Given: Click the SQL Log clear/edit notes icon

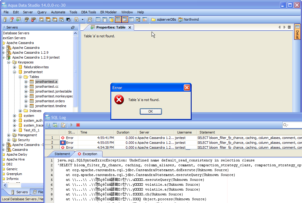Looking at the screenshot, I should [x=63, y=125].
